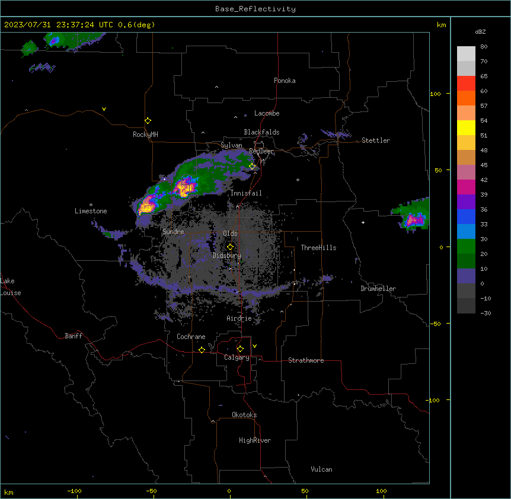This screenshot has width=511, height=499.
Task: Select the yellow 51-54 dBZ legend swatch
Action: point(466,127)
